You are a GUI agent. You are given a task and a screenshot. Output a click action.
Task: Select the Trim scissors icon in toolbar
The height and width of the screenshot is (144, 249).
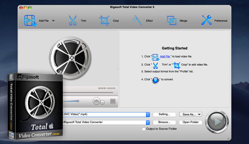tap(73, 21)
